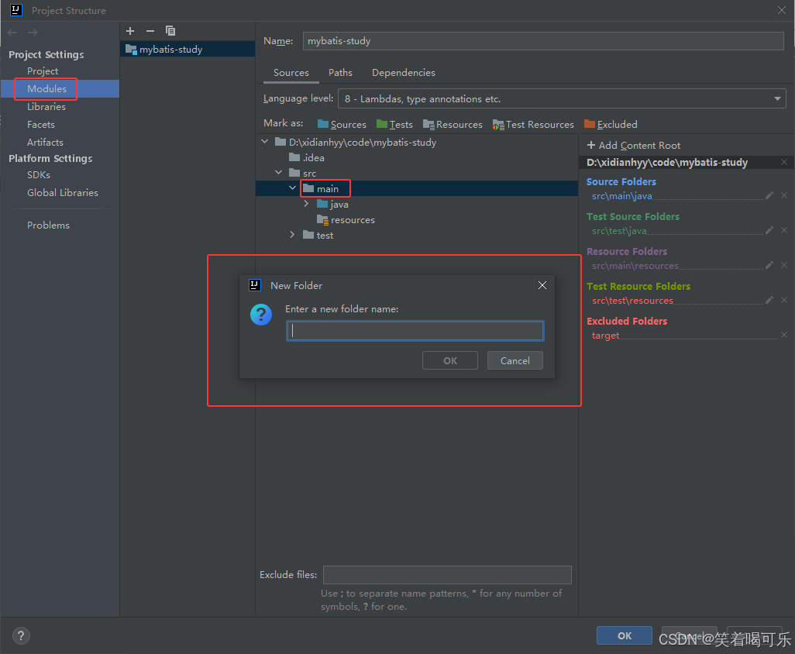Mark folder as Tests
795x654 pixels.
tap(394, 124)
